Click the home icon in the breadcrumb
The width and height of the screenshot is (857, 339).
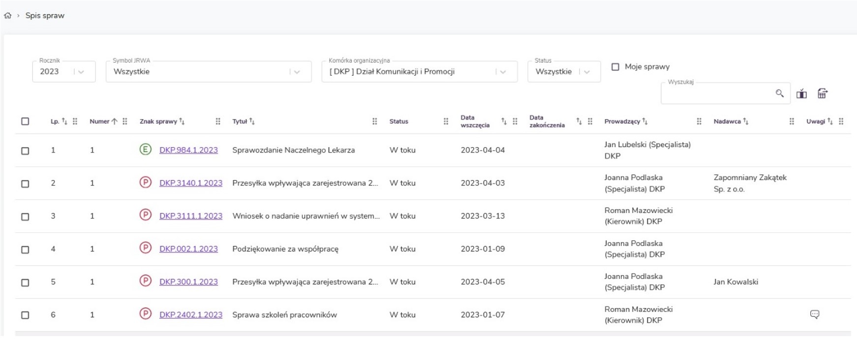click(x=7, y=16)
